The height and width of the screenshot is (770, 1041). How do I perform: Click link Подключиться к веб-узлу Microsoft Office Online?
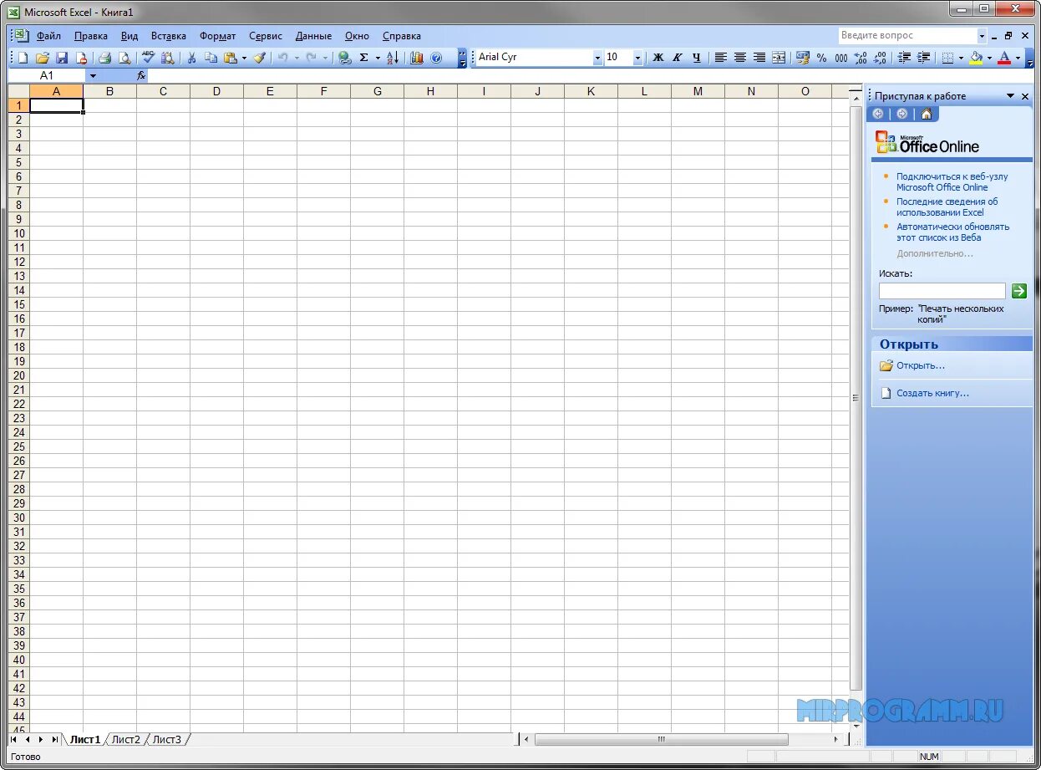click(x=952, y=181)
